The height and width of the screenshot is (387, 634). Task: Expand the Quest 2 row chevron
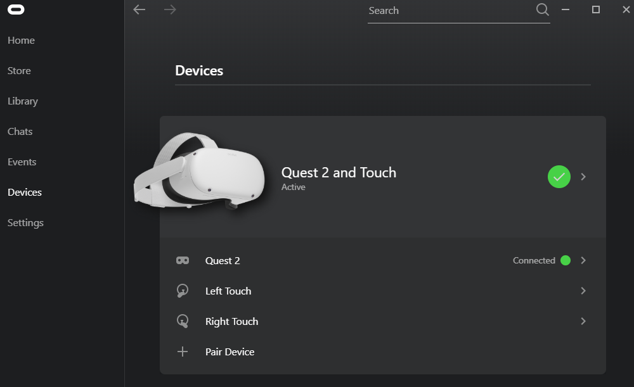pyautogui.click(x=583, y=260)
